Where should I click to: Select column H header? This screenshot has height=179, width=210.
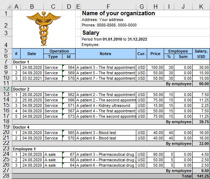click(x=155, y=7)
